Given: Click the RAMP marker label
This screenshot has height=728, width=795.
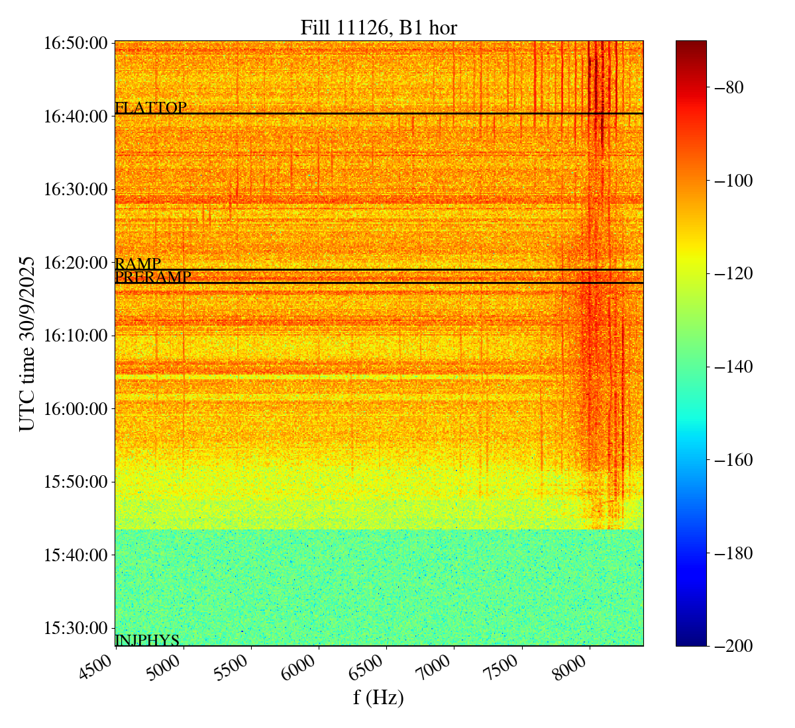Looking at the screenshot, I should 138,263.
